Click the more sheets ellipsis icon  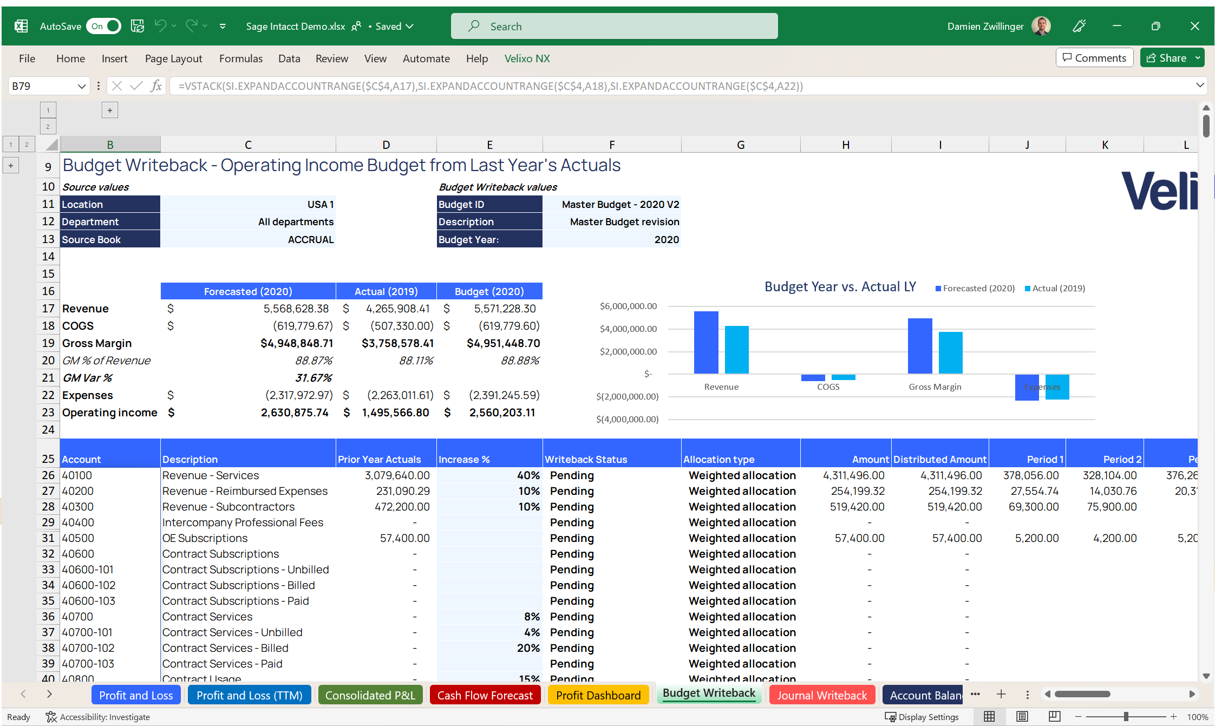pos(975,694)
